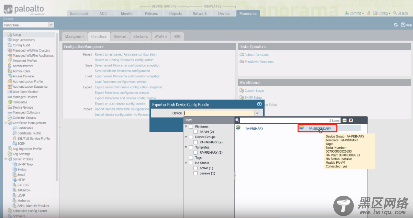Open the Commit dropdown menu

click(354, 13)
